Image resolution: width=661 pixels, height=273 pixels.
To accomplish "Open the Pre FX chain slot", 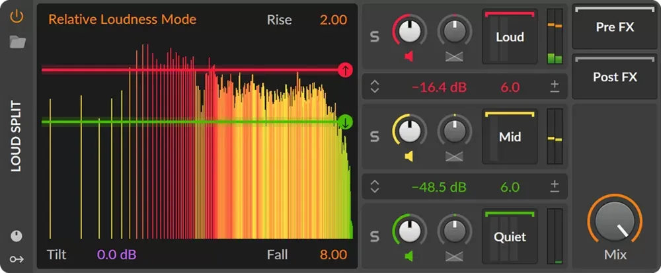I will (615, 27).
